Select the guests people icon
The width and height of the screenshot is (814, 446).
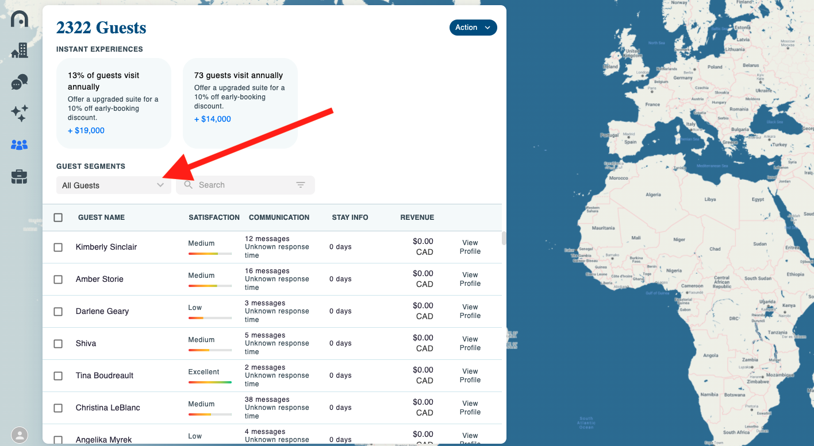(20, 145)
